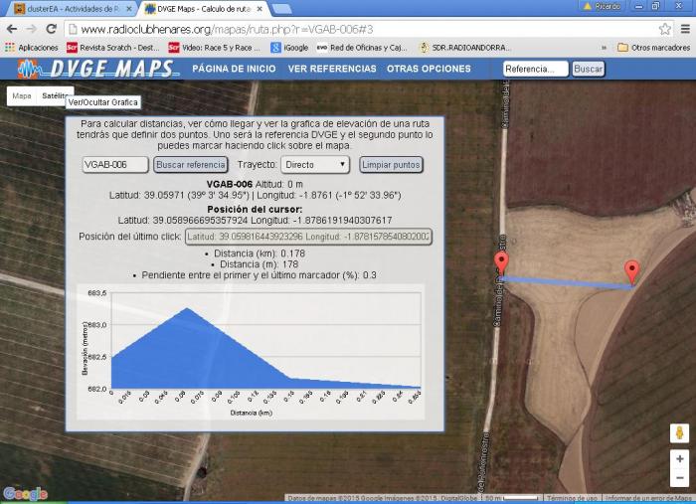Close the DVGE Maps tab
Screen dimensions: 696x504
[x=260, y=9]
